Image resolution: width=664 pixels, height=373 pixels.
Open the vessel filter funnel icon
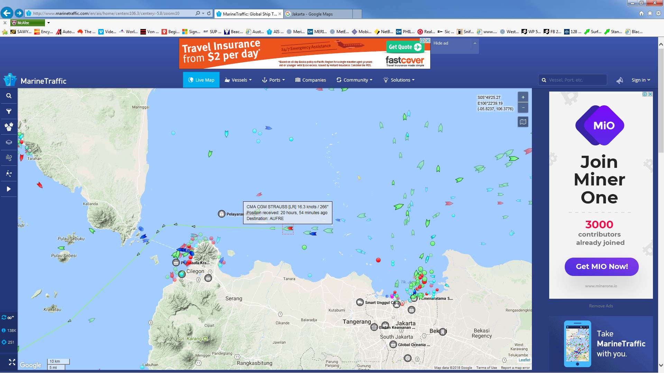9,111
